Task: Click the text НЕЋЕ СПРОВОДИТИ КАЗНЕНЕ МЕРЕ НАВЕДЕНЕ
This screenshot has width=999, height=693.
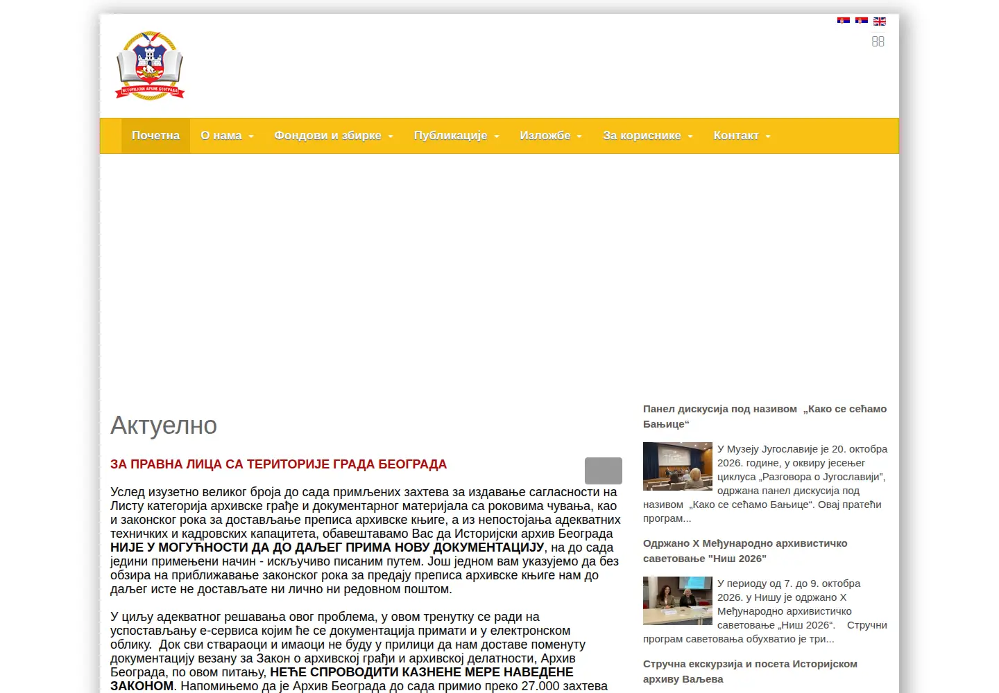Action: coord(422,672)
